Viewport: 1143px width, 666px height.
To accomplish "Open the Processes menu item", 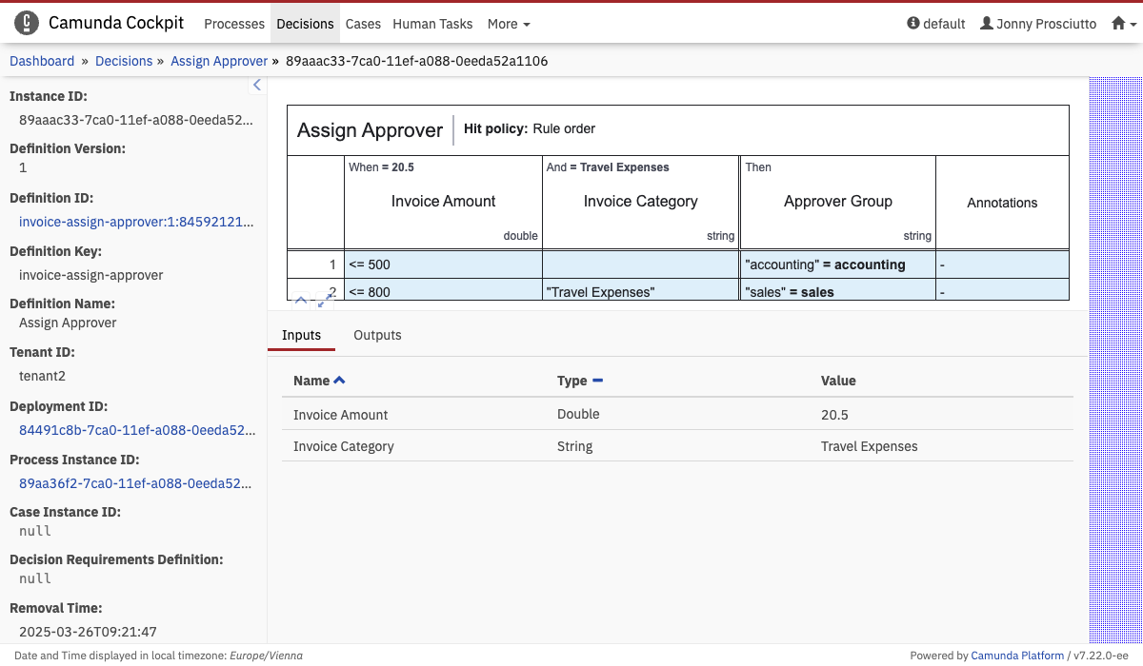I will [x=234, y=24].
